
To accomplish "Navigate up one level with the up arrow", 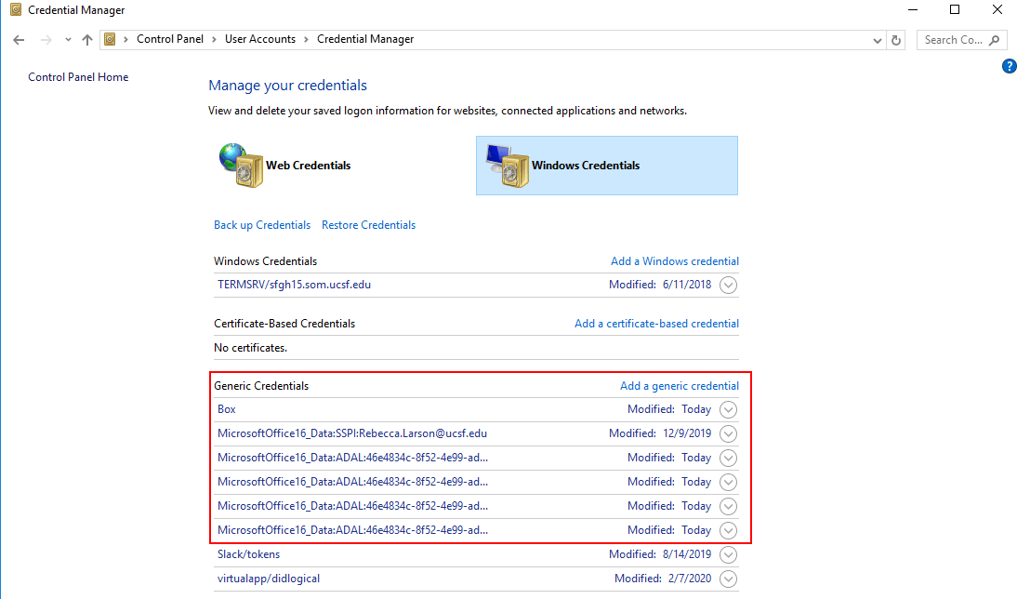I will (x=87, y=39).
